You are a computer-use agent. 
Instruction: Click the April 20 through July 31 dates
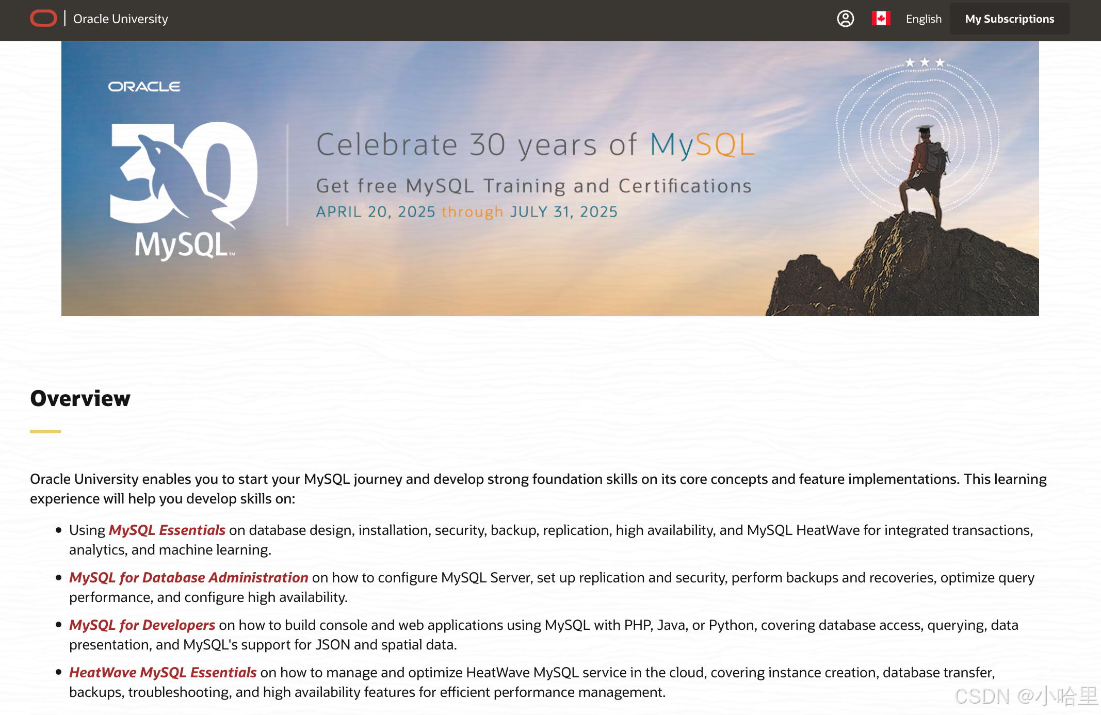tap(466, 212)
